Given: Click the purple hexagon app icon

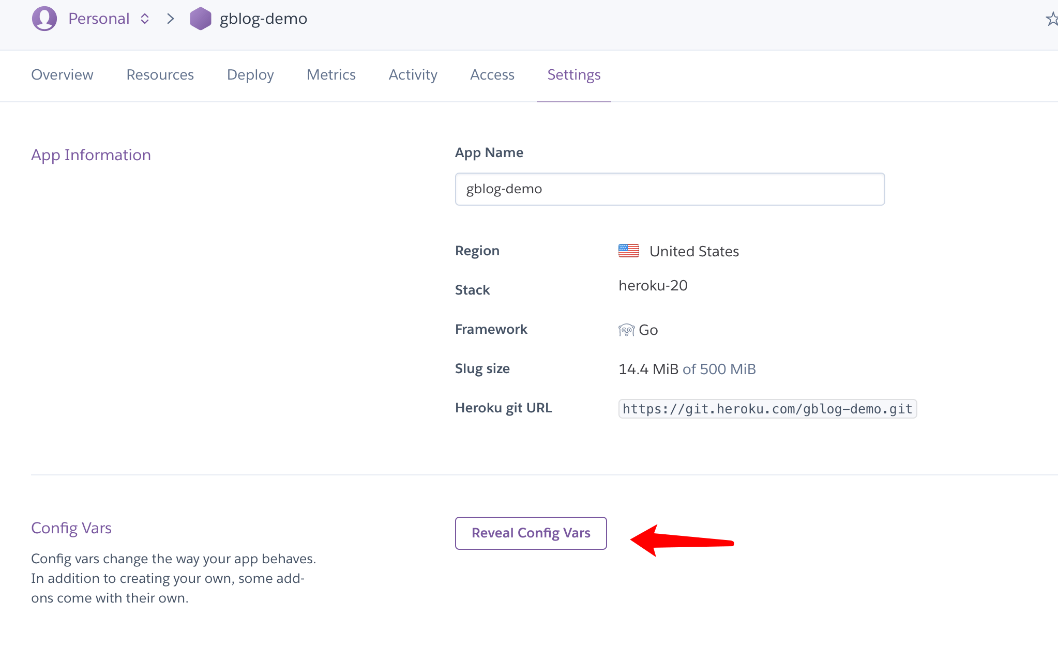Looking at the screenshot, I should (x=201, y=19).
